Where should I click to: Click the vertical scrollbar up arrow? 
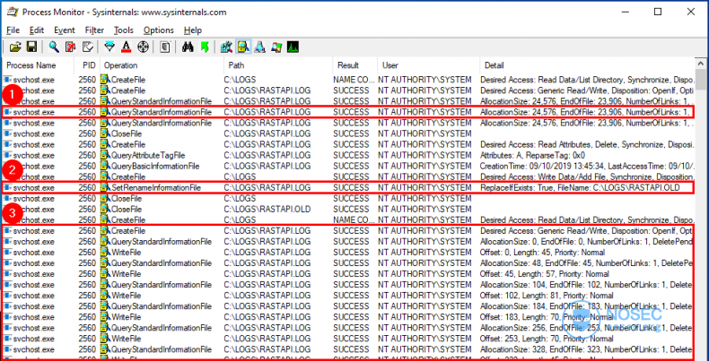[x=701, y=64]
